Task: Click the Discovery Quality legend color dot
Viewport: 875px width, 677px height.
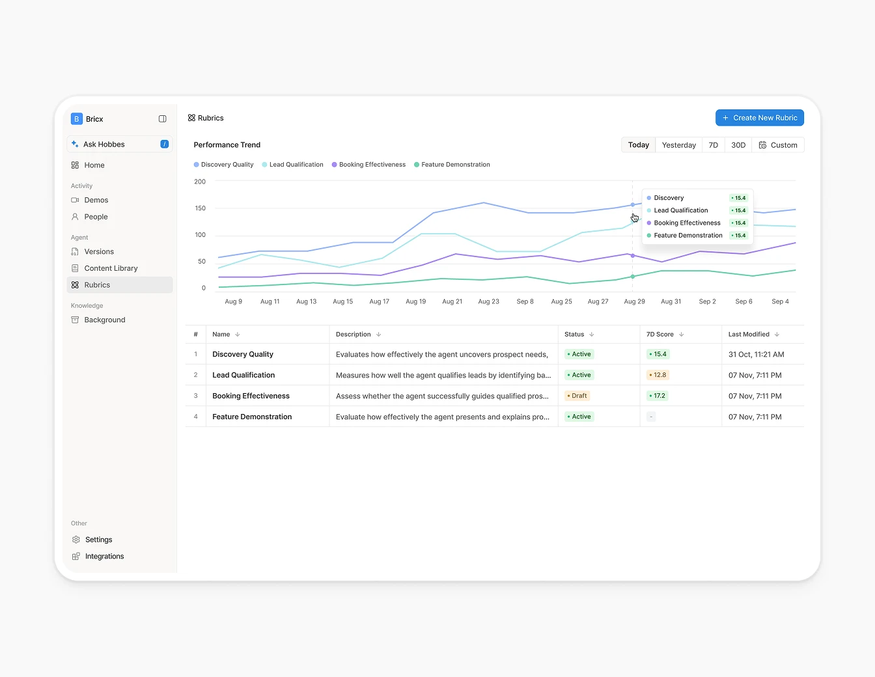Action: 195,164
